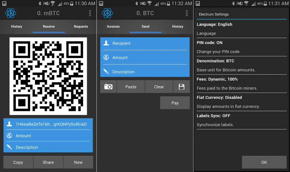
Task: Open the Invoices tab
Action: [x=113, y=26]
